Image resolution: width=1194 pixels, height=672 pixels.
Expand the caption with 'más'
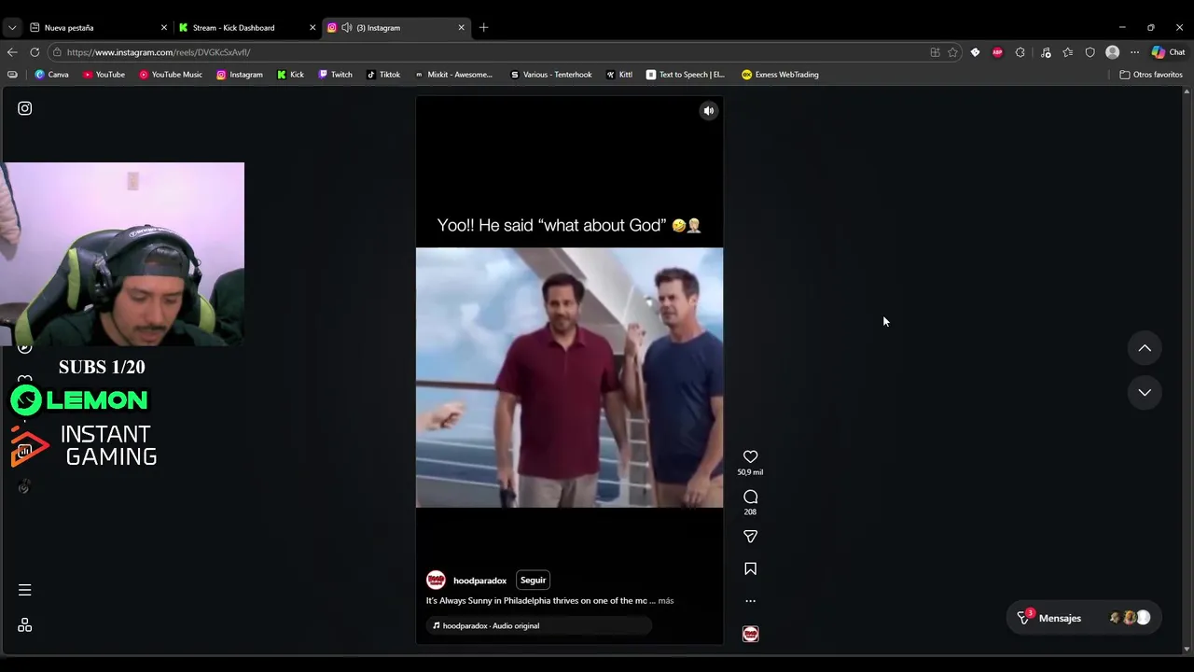[x=665, y=601]
